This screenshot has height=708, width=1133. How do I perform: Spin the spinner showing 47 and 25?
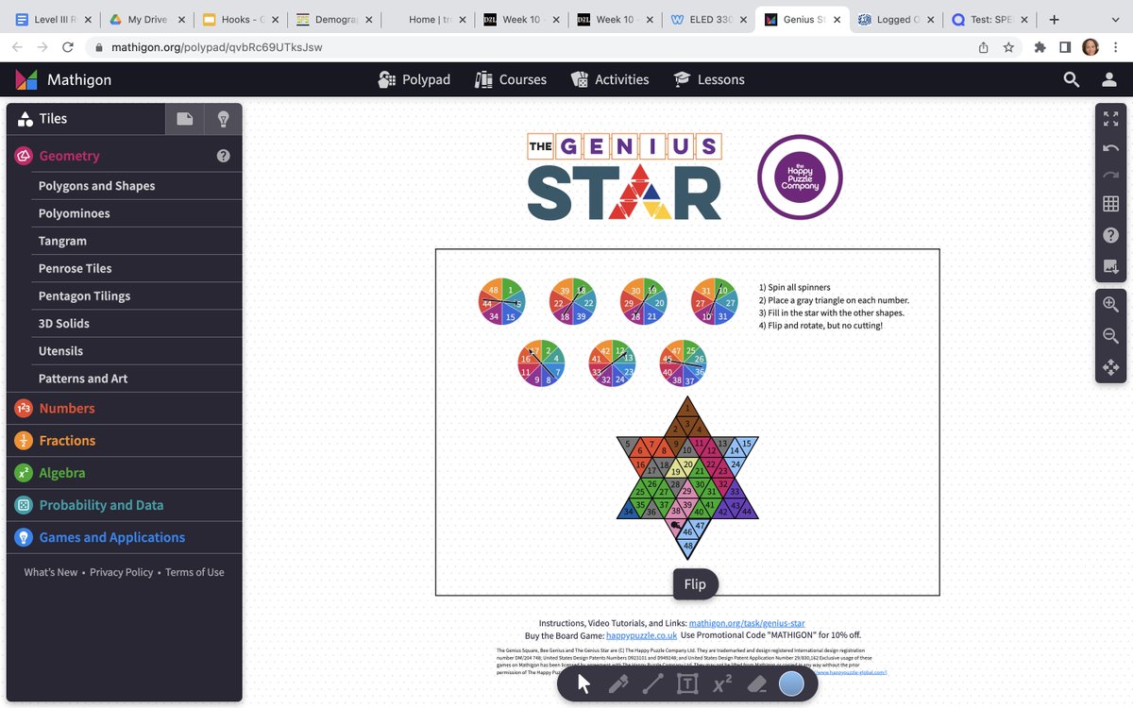click(683, 364)
